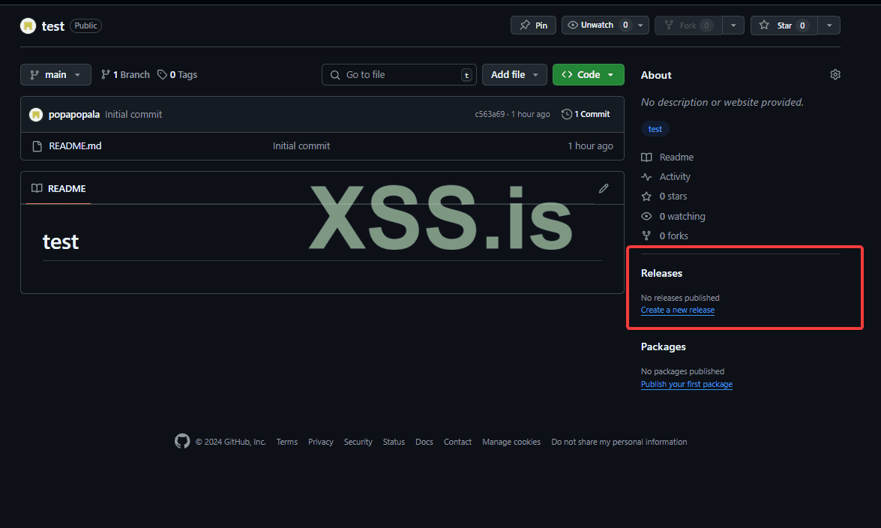Click the 1 hour ago timestamp in README.md row
This screenshot has height=528, width=881.
click(591, 145)
